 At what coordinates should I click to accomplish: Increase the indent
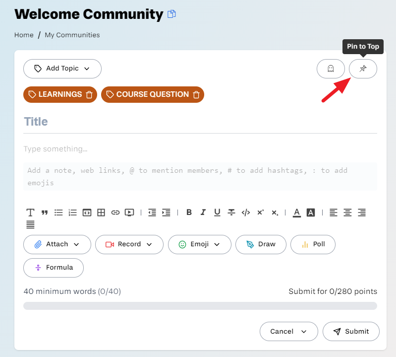166,213
